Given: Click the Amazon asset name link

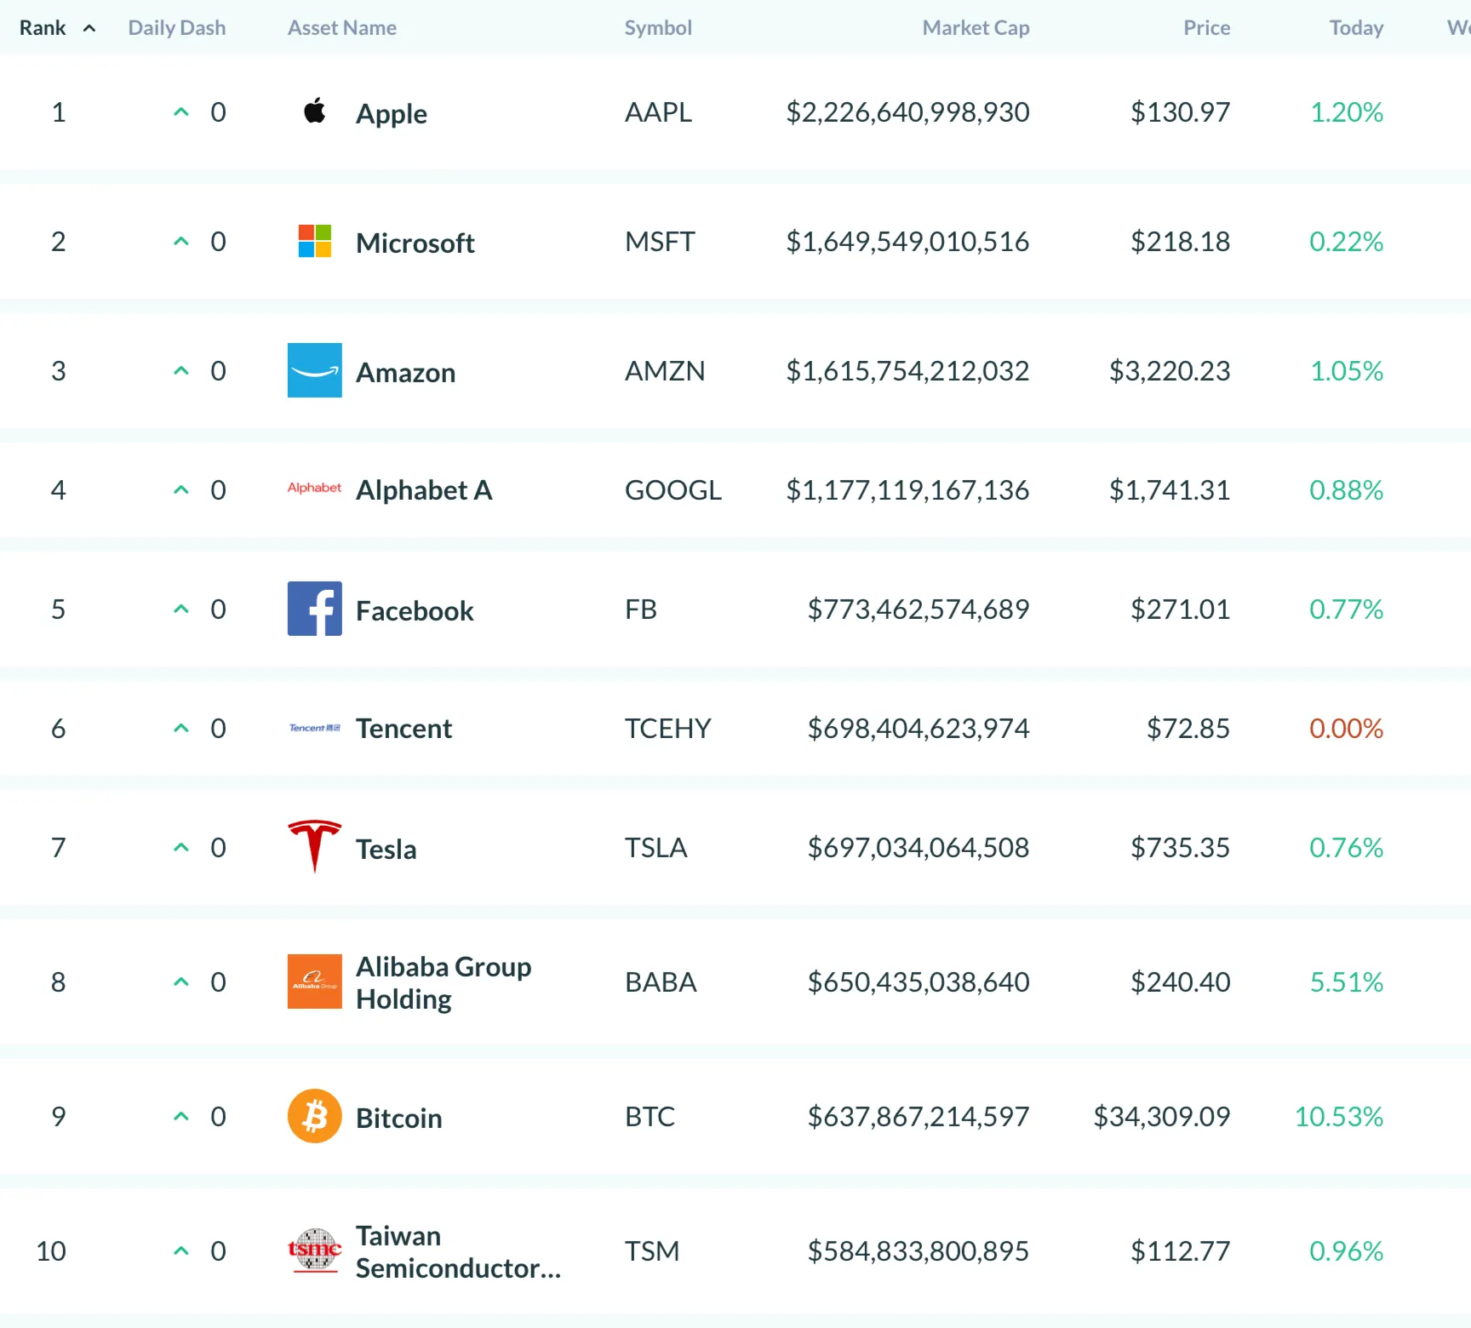Looking at the screenshot, I should tap(405, 370).
